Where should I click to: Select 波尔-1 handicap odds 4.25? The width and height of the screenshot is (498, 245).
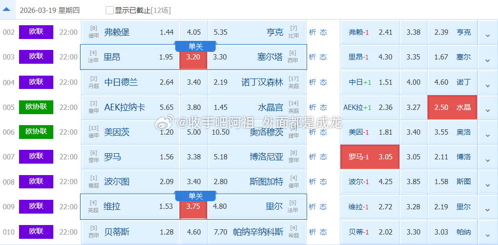pos(370,182)
